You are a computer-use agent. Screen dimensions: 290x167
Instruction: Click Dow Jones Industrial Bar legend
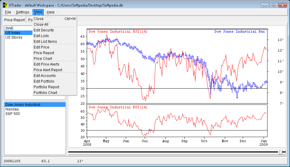tap(240, 31)
